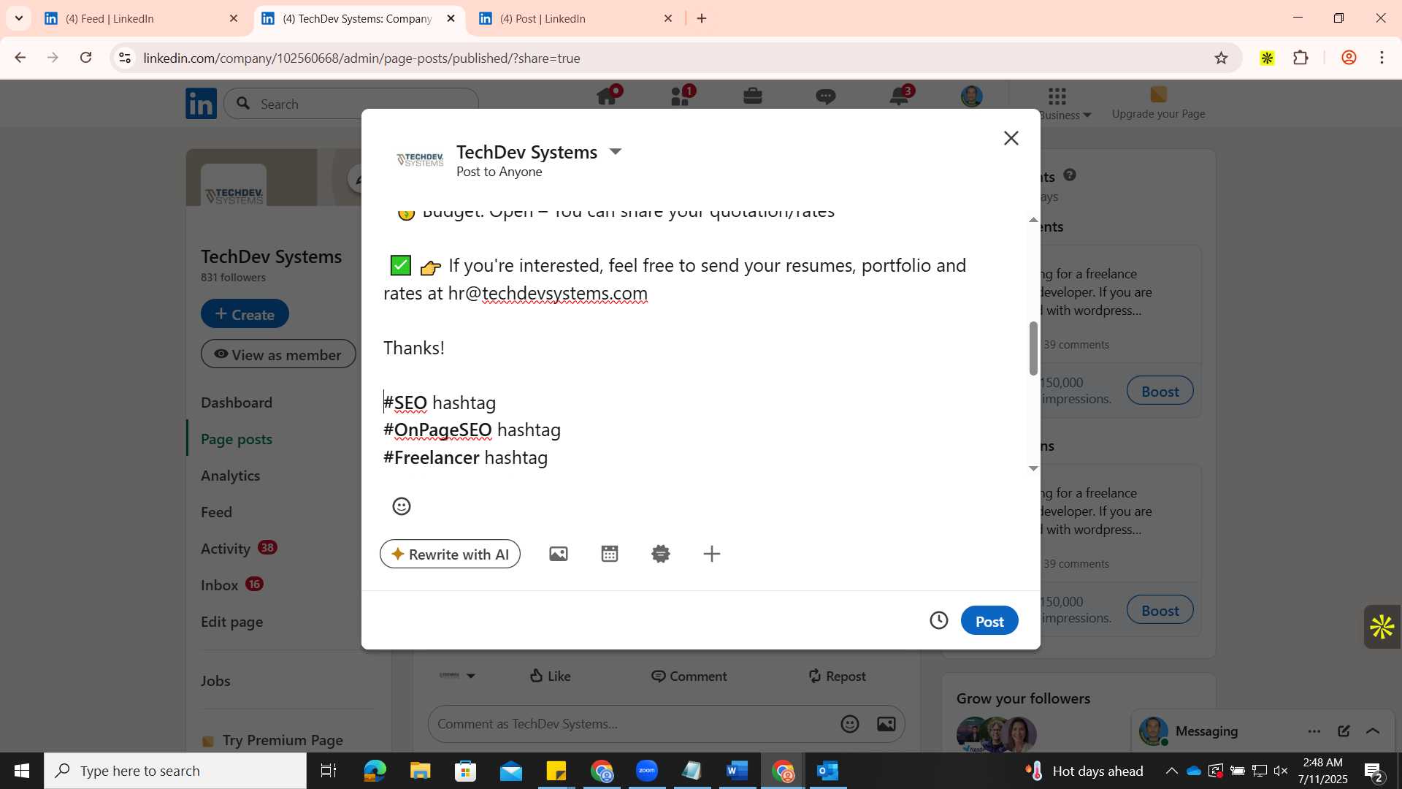The width and height of the screenshot is (1402, 789).
Task: Click Try Premium Page link
Action: pos(283,740)
